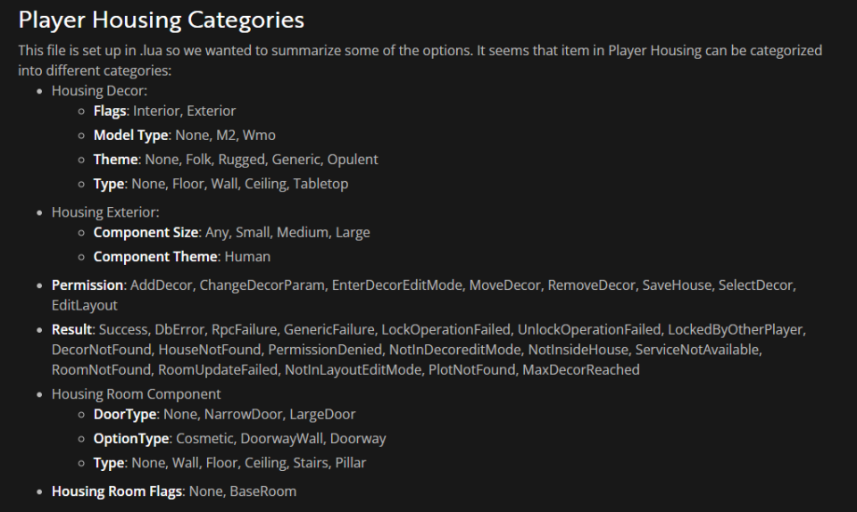Click the Component Theme label
Image resolution: width=857 pixels, height=512 pixels.
155,257
